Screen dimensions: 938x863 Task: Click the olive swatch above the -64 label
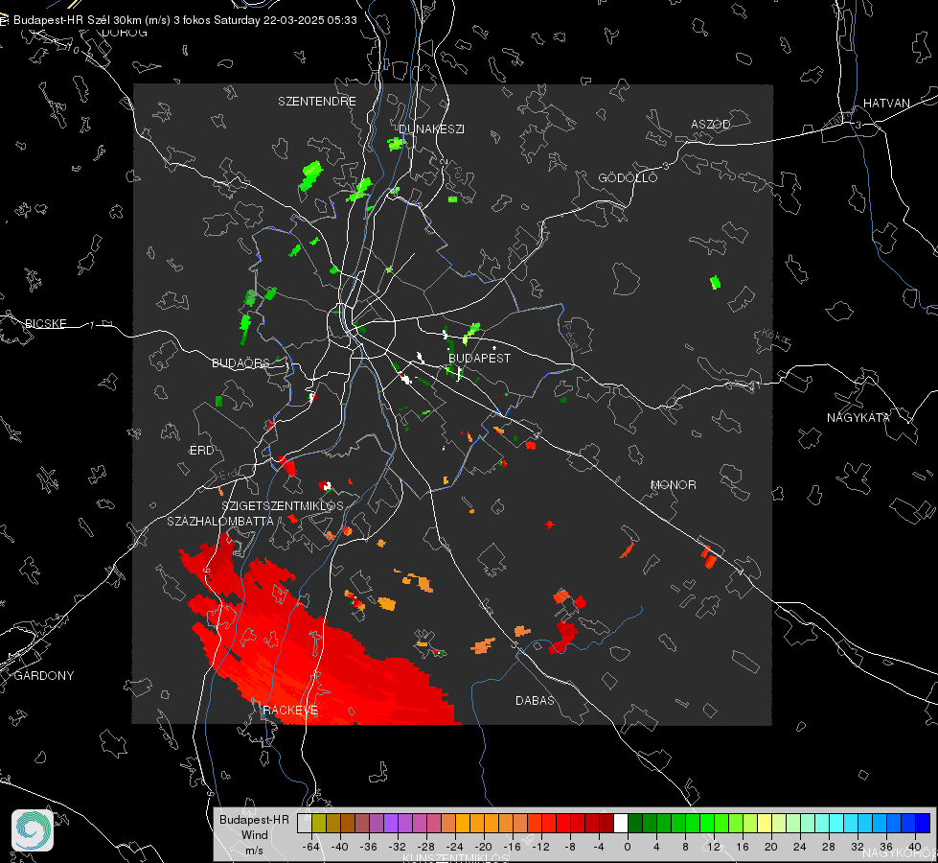coord(318,824)
